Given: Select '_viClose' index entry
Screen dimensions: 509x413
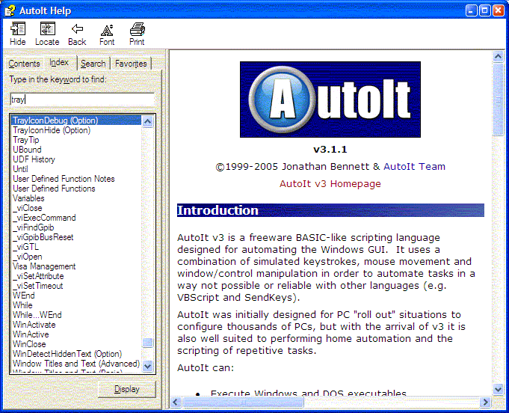Looking at the screenshot, I should (x=27, y=208).
